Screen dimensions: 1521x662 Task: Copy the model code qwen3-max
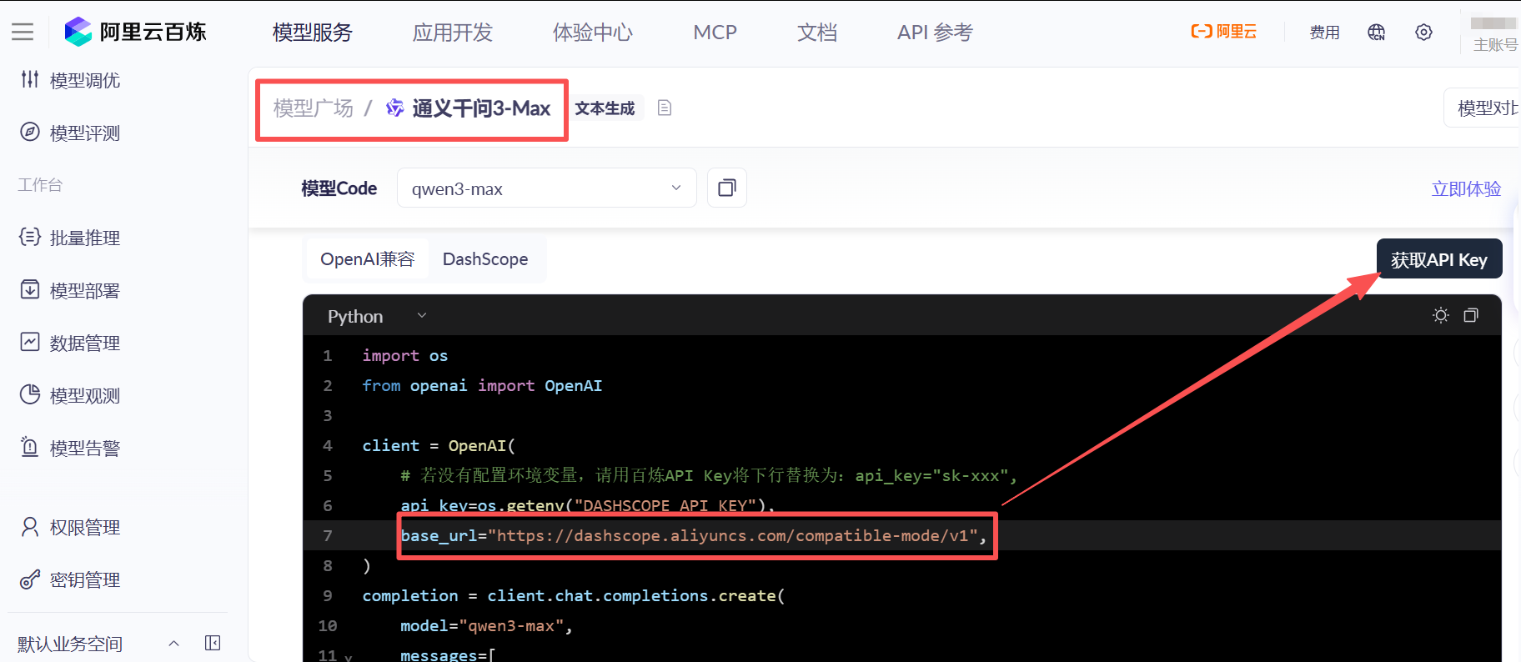[727, 188]
